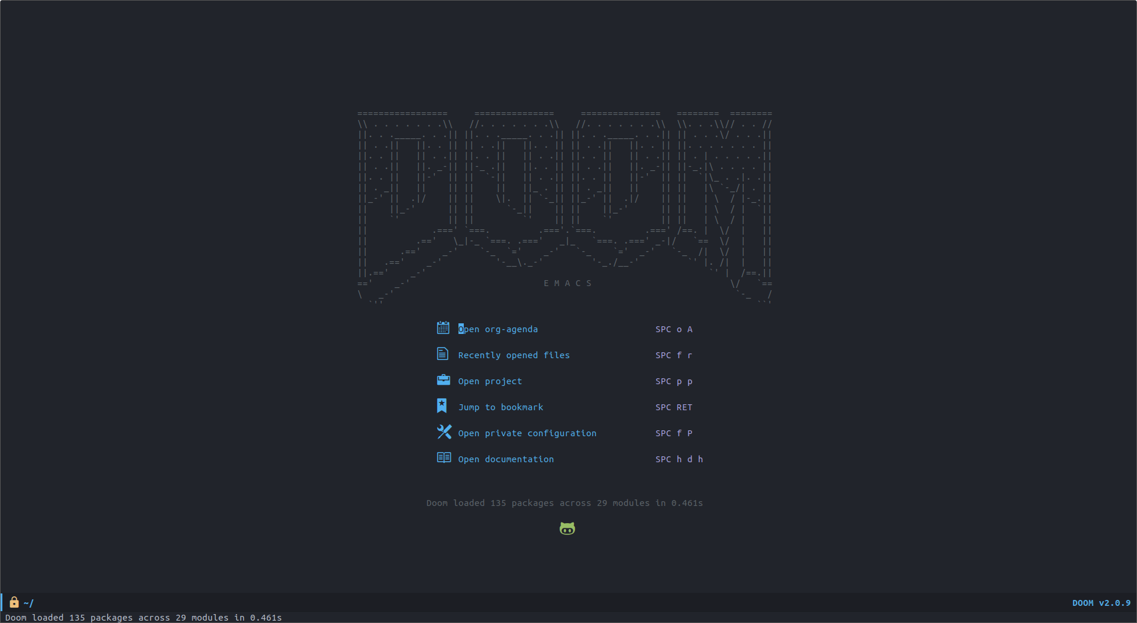Click the packages loaded summary text
This screenshot has width=1137, height=623.
(564, 503)
